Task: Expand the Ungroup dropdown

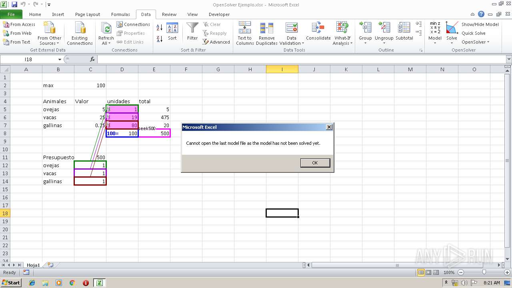Action: [384, 41]
